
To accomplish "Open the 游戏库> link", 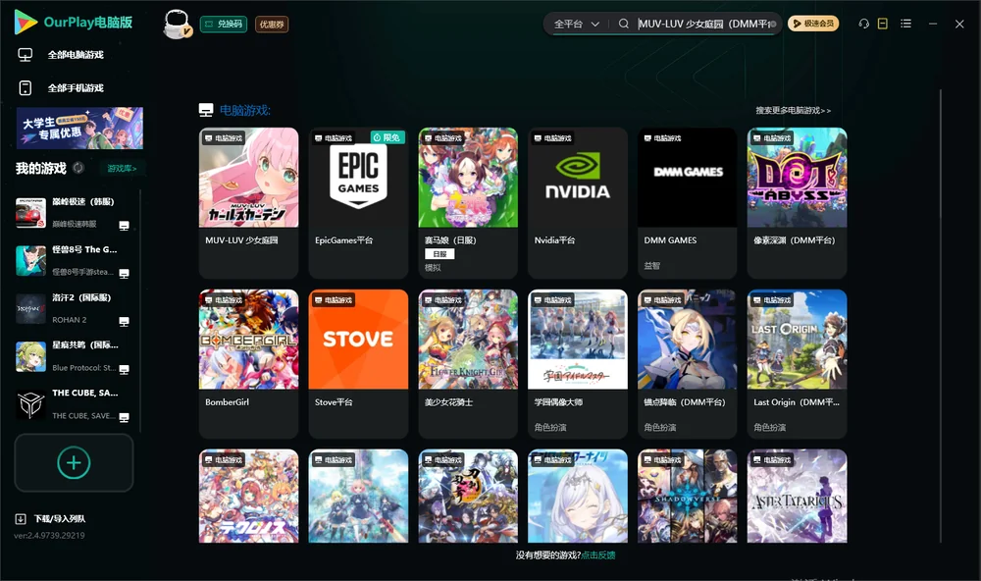I will 122,169.
